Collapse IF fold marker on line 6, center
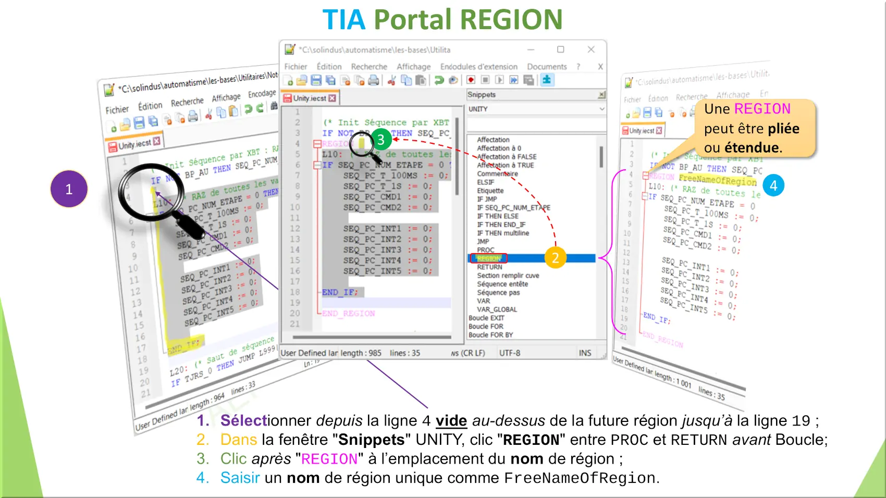This screenshot has height=498, width=886. coord(316,165)
